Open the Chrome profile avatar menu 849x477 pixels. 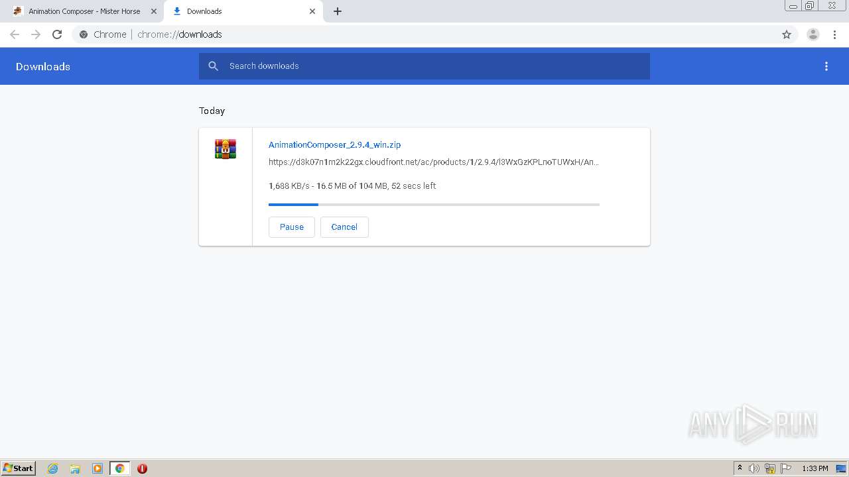(813, 34)
